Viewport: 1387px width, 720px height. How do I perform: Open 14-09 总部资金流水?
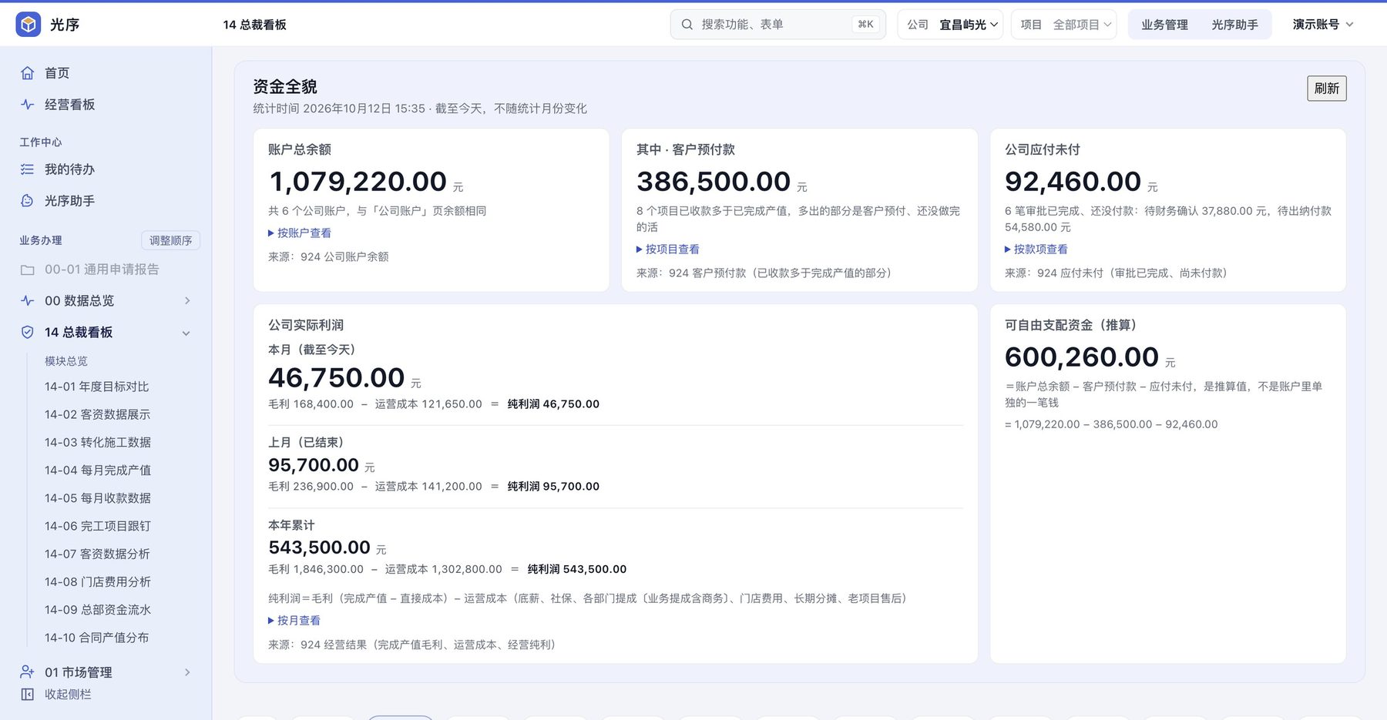coord(98,610)
